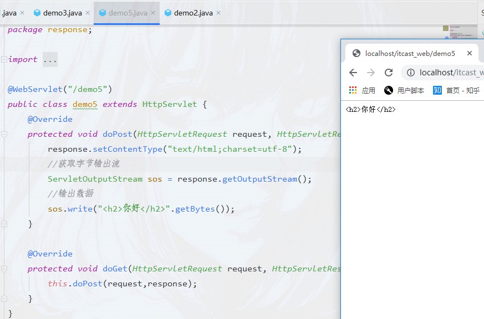
Task: Click the @WebServlet annotation
Action: pos(35,89)
